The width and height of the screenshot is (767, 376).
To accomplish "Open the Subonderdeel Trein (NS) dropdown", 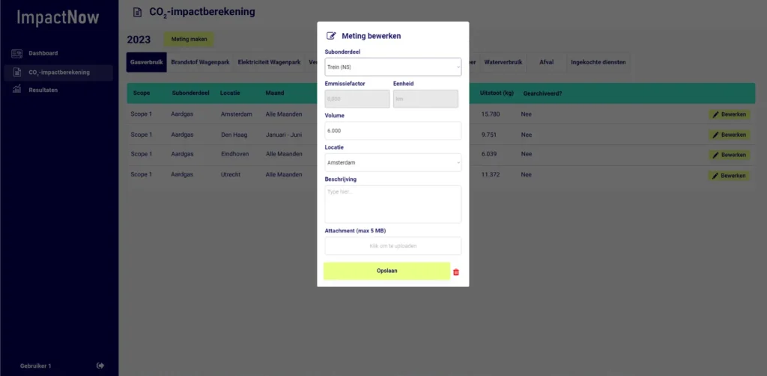I will [392, 67].
